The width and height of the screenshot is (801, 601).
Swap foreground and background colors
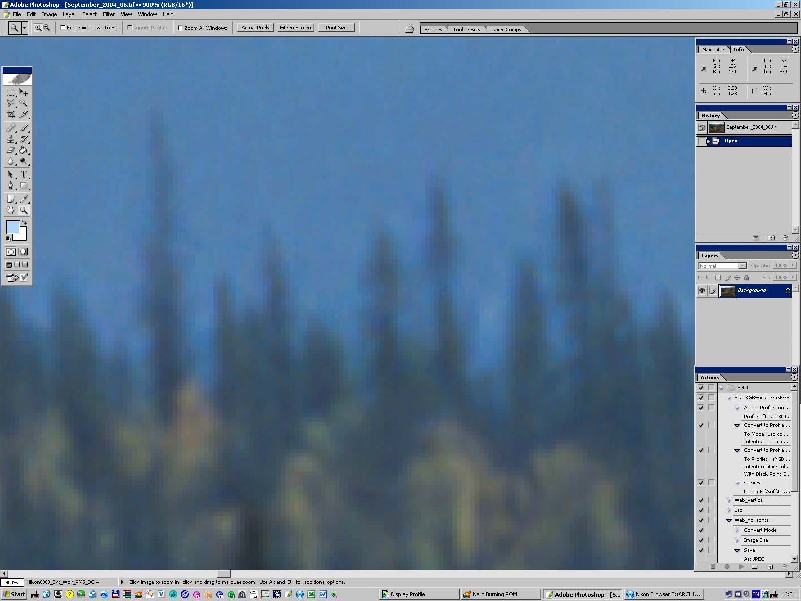point(24,223)
